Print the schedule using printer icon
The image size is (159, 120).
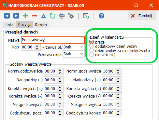[62, 16]
